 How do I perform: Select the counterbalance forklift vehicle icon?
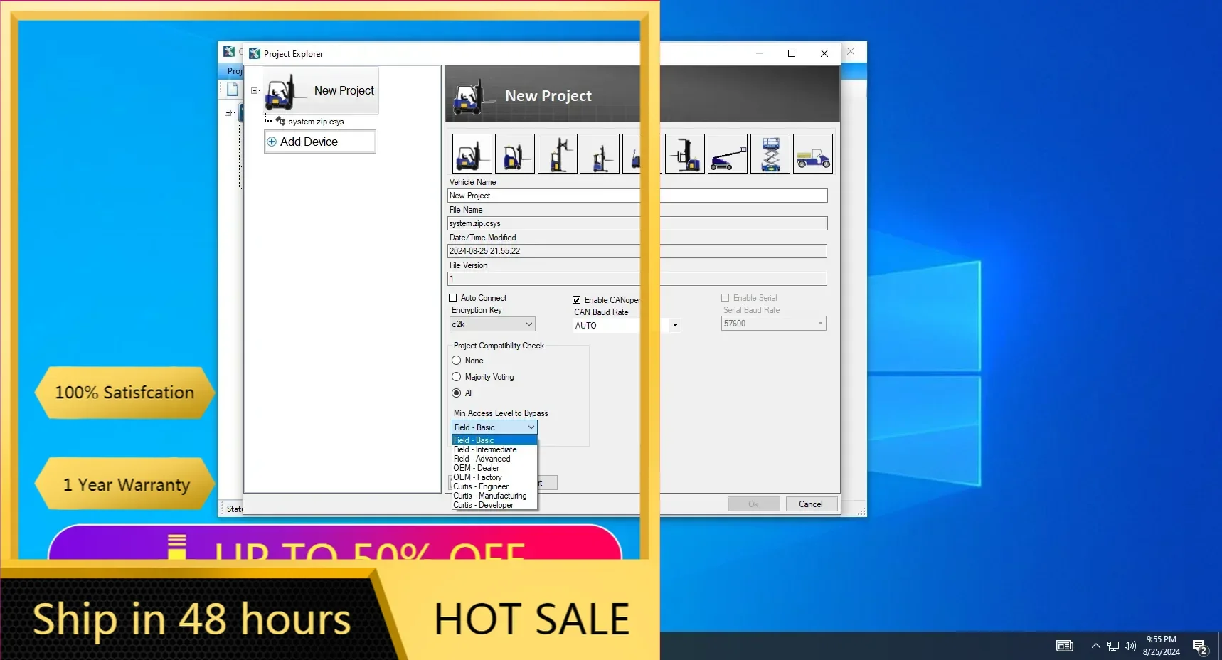(471, 153)
